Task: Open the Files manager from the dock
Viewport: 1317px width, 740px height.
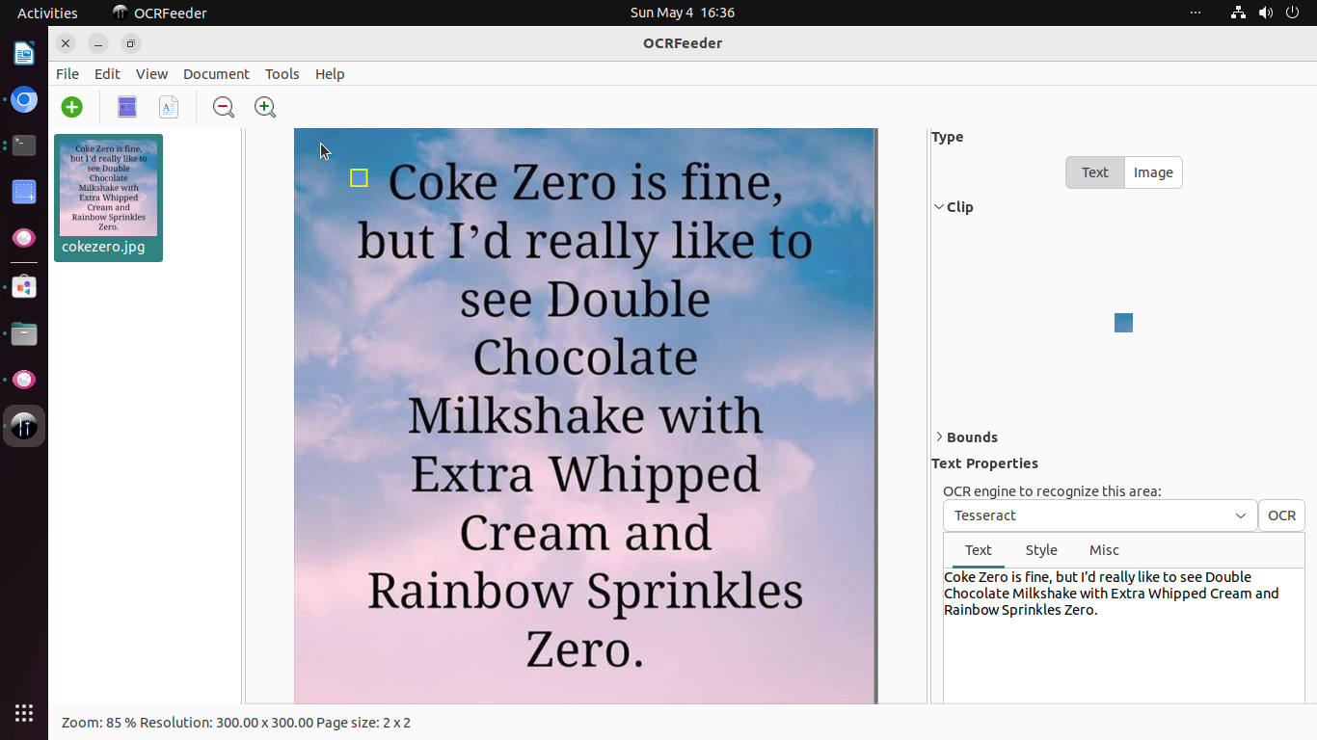Action: pos(24,333)
